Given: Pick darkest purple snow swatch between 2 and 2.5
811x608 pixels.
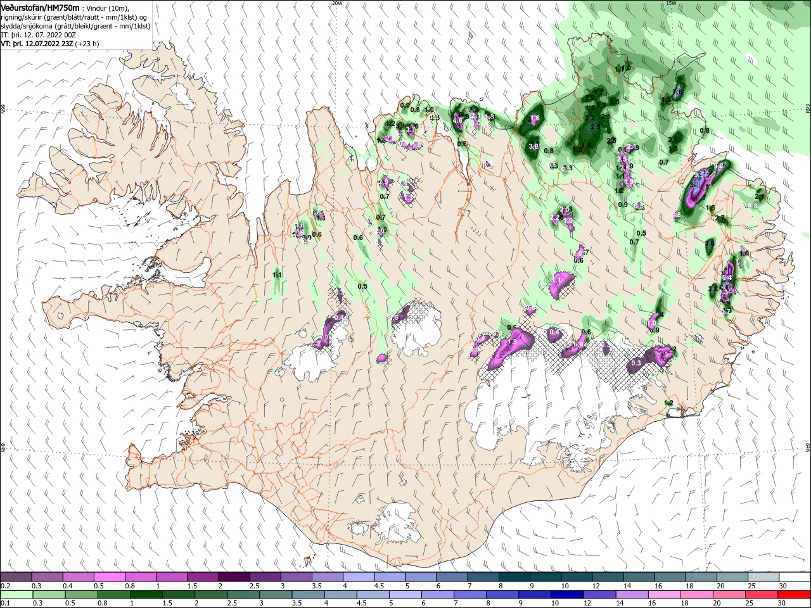Looking at the screenshot, I should coord(234,577).
